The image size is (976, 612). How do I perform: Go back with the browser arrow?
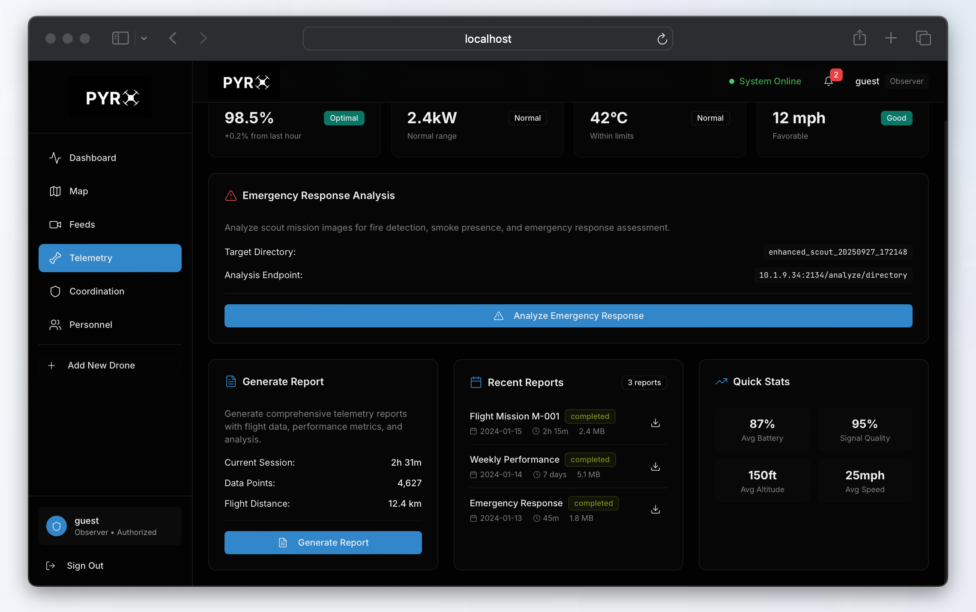(173, 39)
